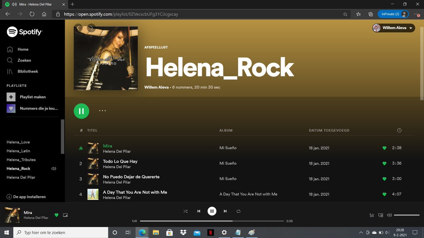Add page to favorites star icon

tap(345, 14)
